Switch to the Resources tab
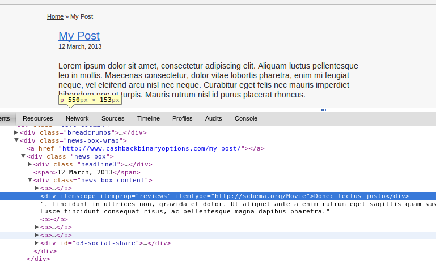This screenshot has width=436, height=261. coord(38,118)
